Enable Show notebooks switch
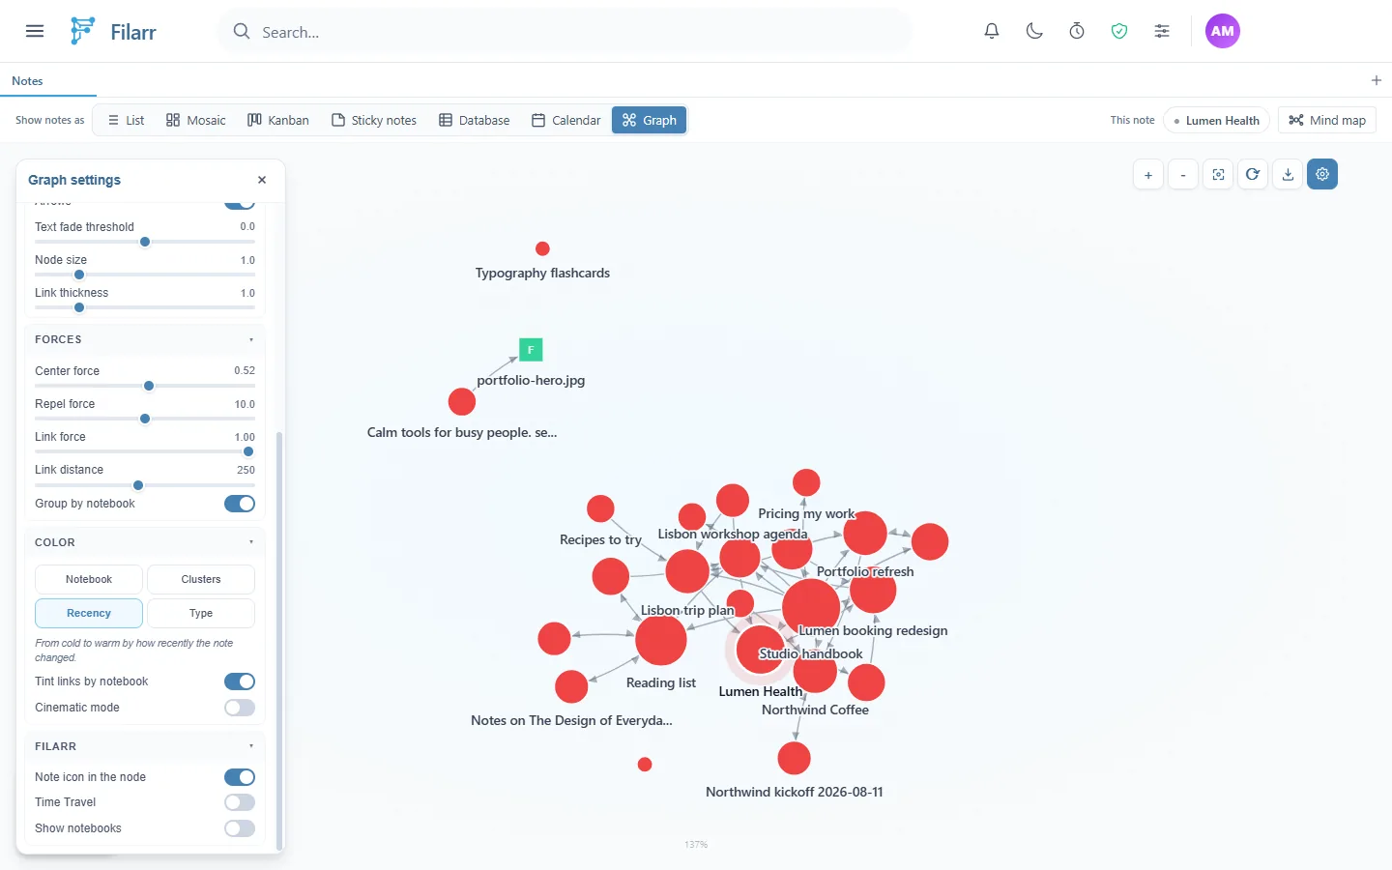This screenshot has width=1392, height=870. 240,828
